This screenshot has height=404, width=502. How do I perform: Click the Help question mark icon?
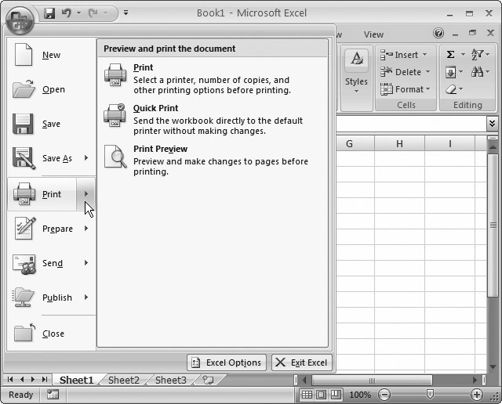pyautogui.click(x=438, y=34)
